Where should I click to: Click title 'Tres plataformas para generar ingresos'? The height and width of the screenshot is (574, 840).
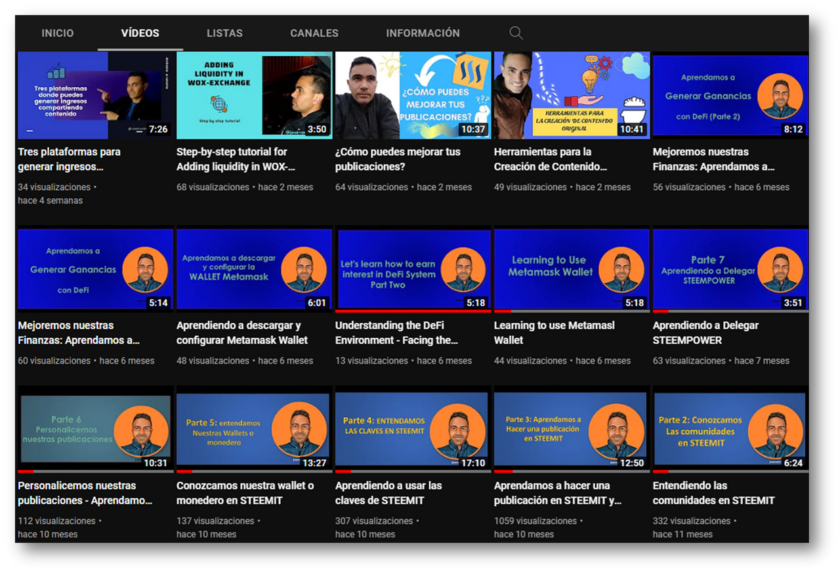pos(70,159)
